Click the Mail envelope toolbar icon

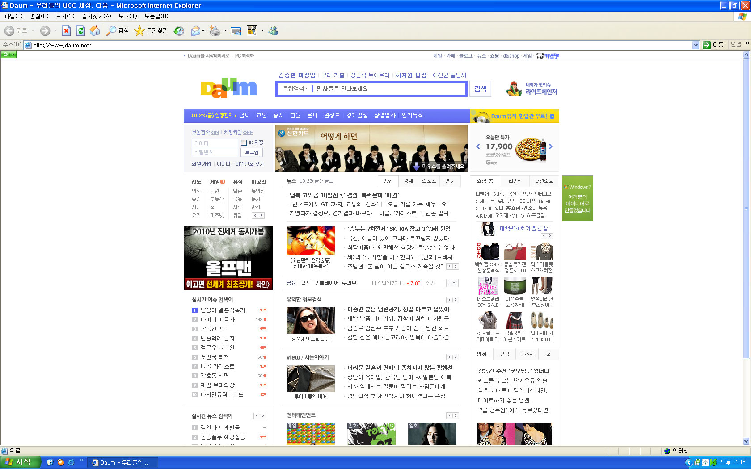(195, 31)
